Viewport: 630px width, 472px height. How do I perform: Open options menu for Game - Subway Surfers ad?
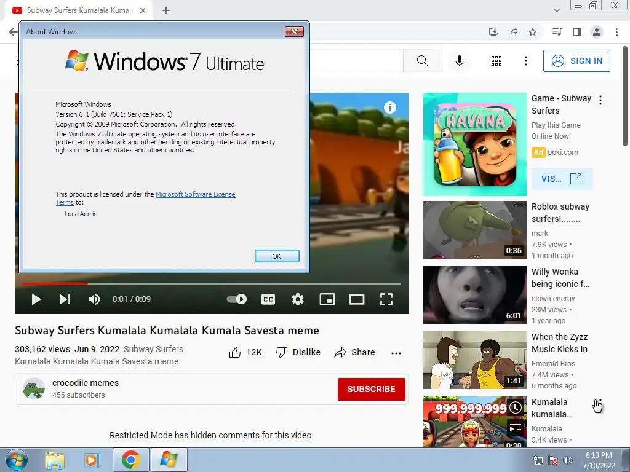pyautogui.click(x=600, y=100)
